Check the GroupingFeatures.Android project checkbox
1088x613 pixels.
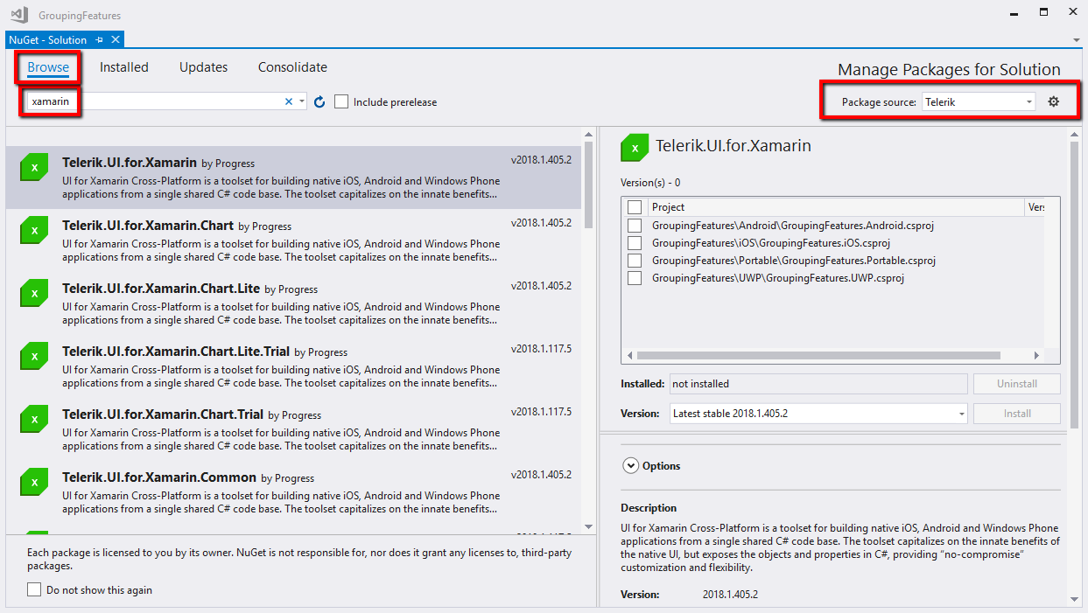[x=635, y=226]
